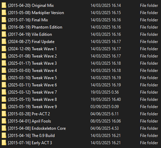
Task: Select the April Fools folder icon
Action: click(x=4, y=121)
